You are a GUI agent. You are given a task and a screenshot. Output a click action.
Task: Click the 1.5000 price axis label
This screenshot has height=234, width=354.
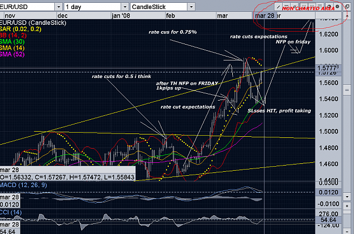pos(329,132)
